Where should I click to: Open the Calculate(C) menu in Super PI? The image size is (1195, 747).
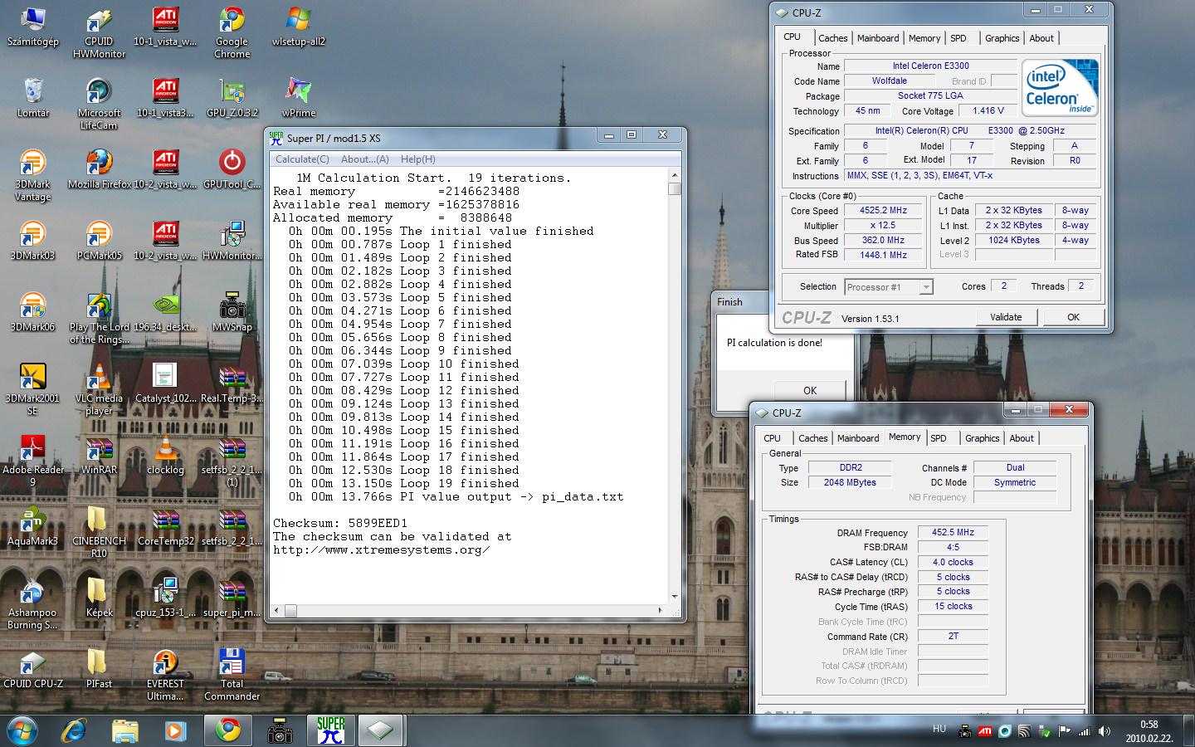[302, 159]
